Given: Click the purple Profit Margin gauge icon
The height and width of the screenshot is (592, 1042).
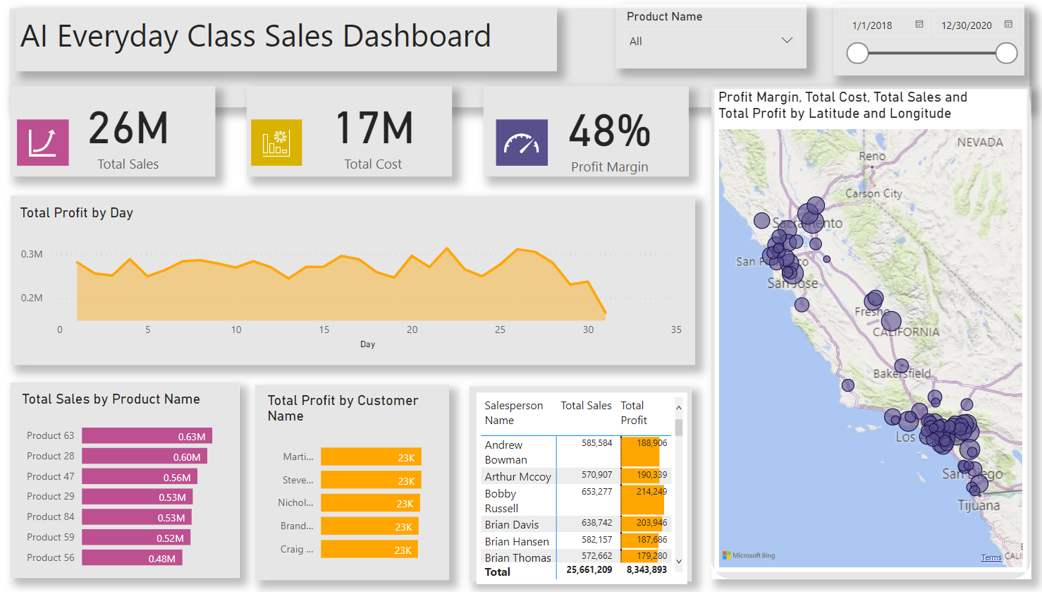Looking at the screenshot, I should click(522, 143).
